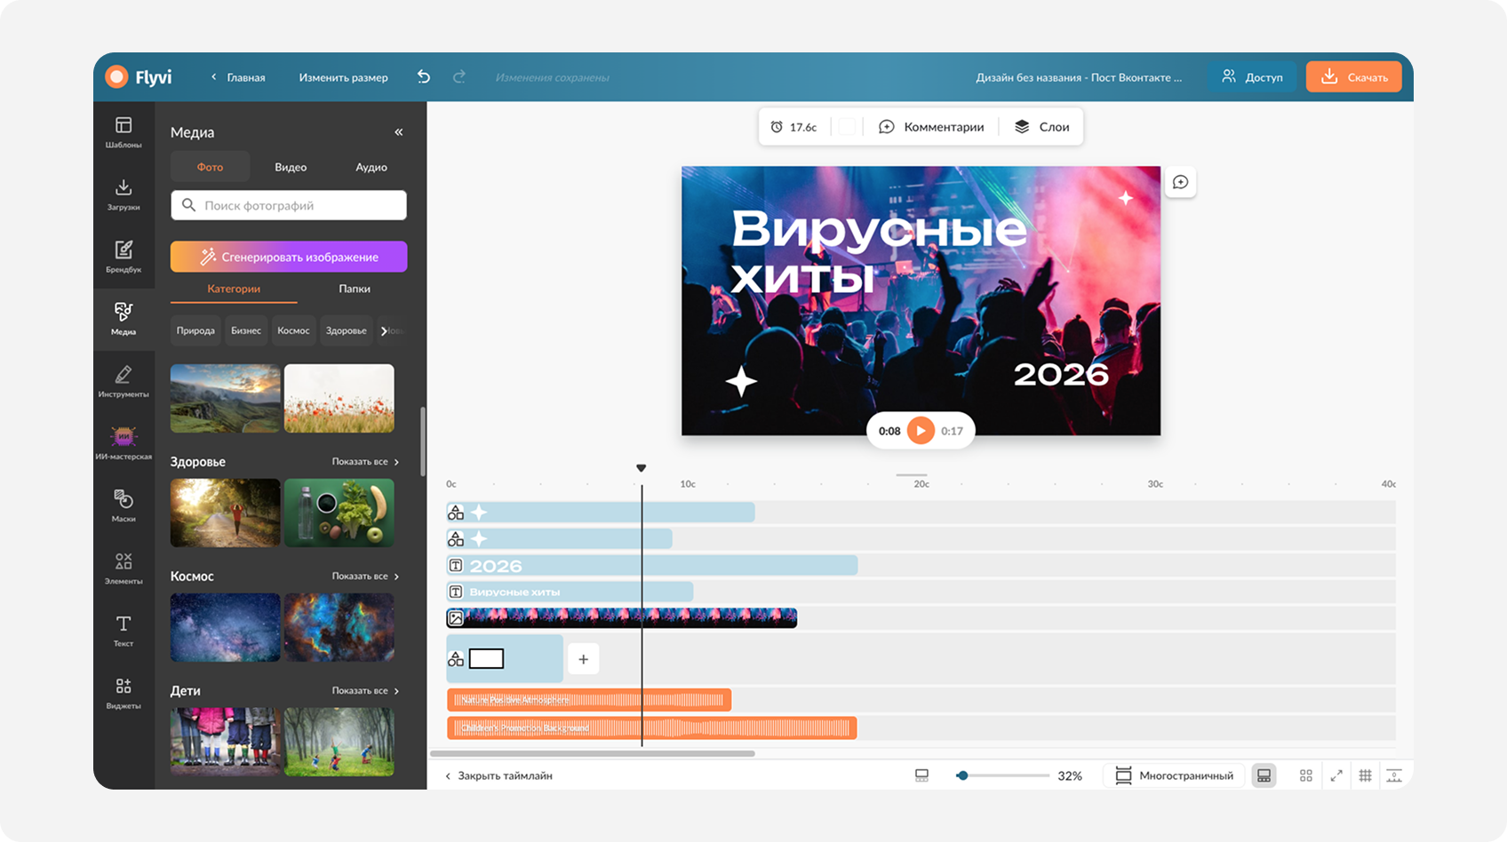Click the Поиск фотографий search field
1507x842 pixels.
[289, 205]
